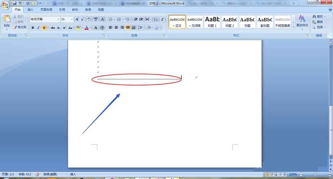The width and height of the screenshot is (333, 179).
Task: Apply yellow text highlight color
Action: tap(78, 28)
